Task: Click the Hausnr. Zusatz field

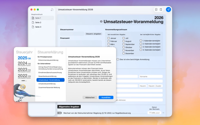Action: coord(155,86)
